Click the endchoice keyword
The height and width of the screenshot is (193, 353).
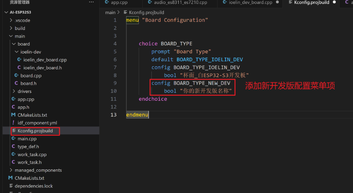[153, 99]
